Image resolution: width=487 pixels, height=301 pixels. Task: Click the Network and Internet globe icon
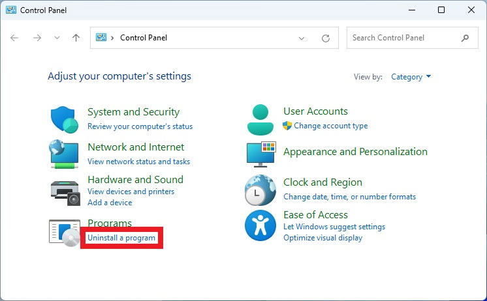coord(64,154)
